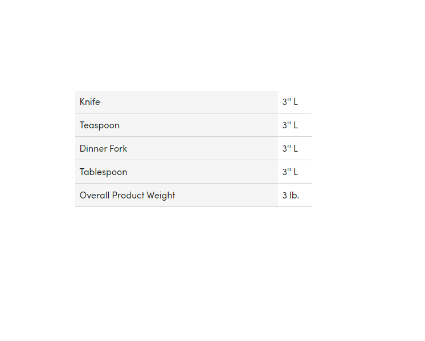This screenshot has height=341, width=425.
Task: Click the letter L in the Teaspoon row
Action: (296, 125)
